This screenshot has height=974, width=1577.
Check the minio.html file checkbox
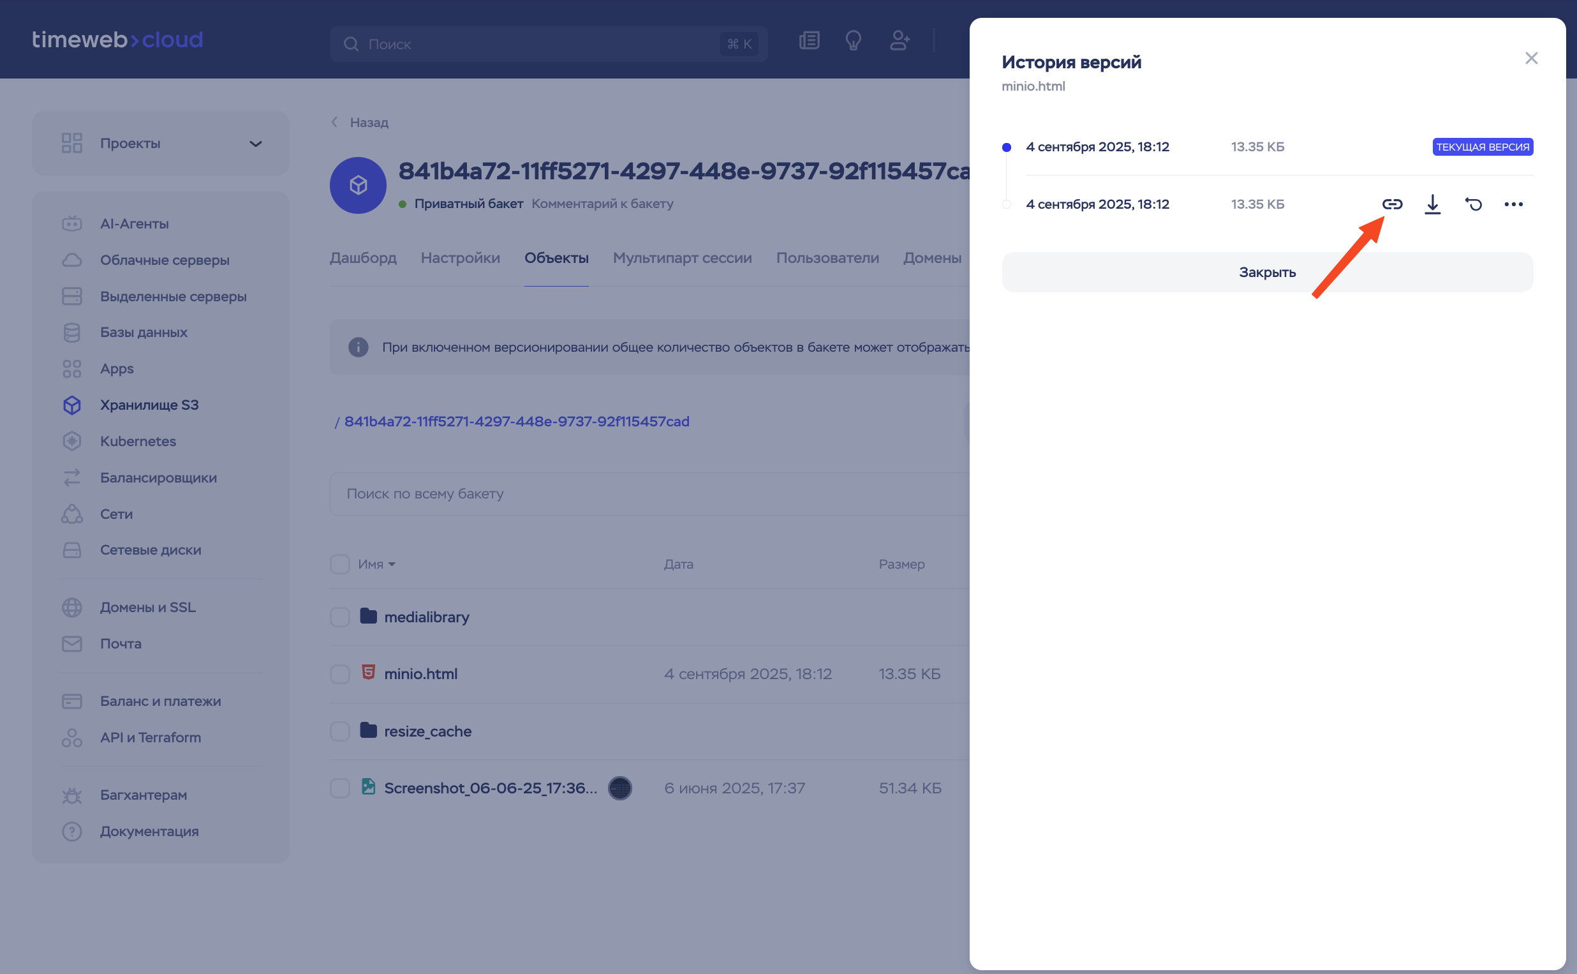click(340, 675)
